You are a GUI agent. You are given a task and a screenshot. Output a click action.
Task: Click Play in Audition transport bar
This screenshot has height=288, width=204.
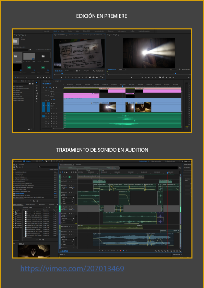(x=102, y=251)
